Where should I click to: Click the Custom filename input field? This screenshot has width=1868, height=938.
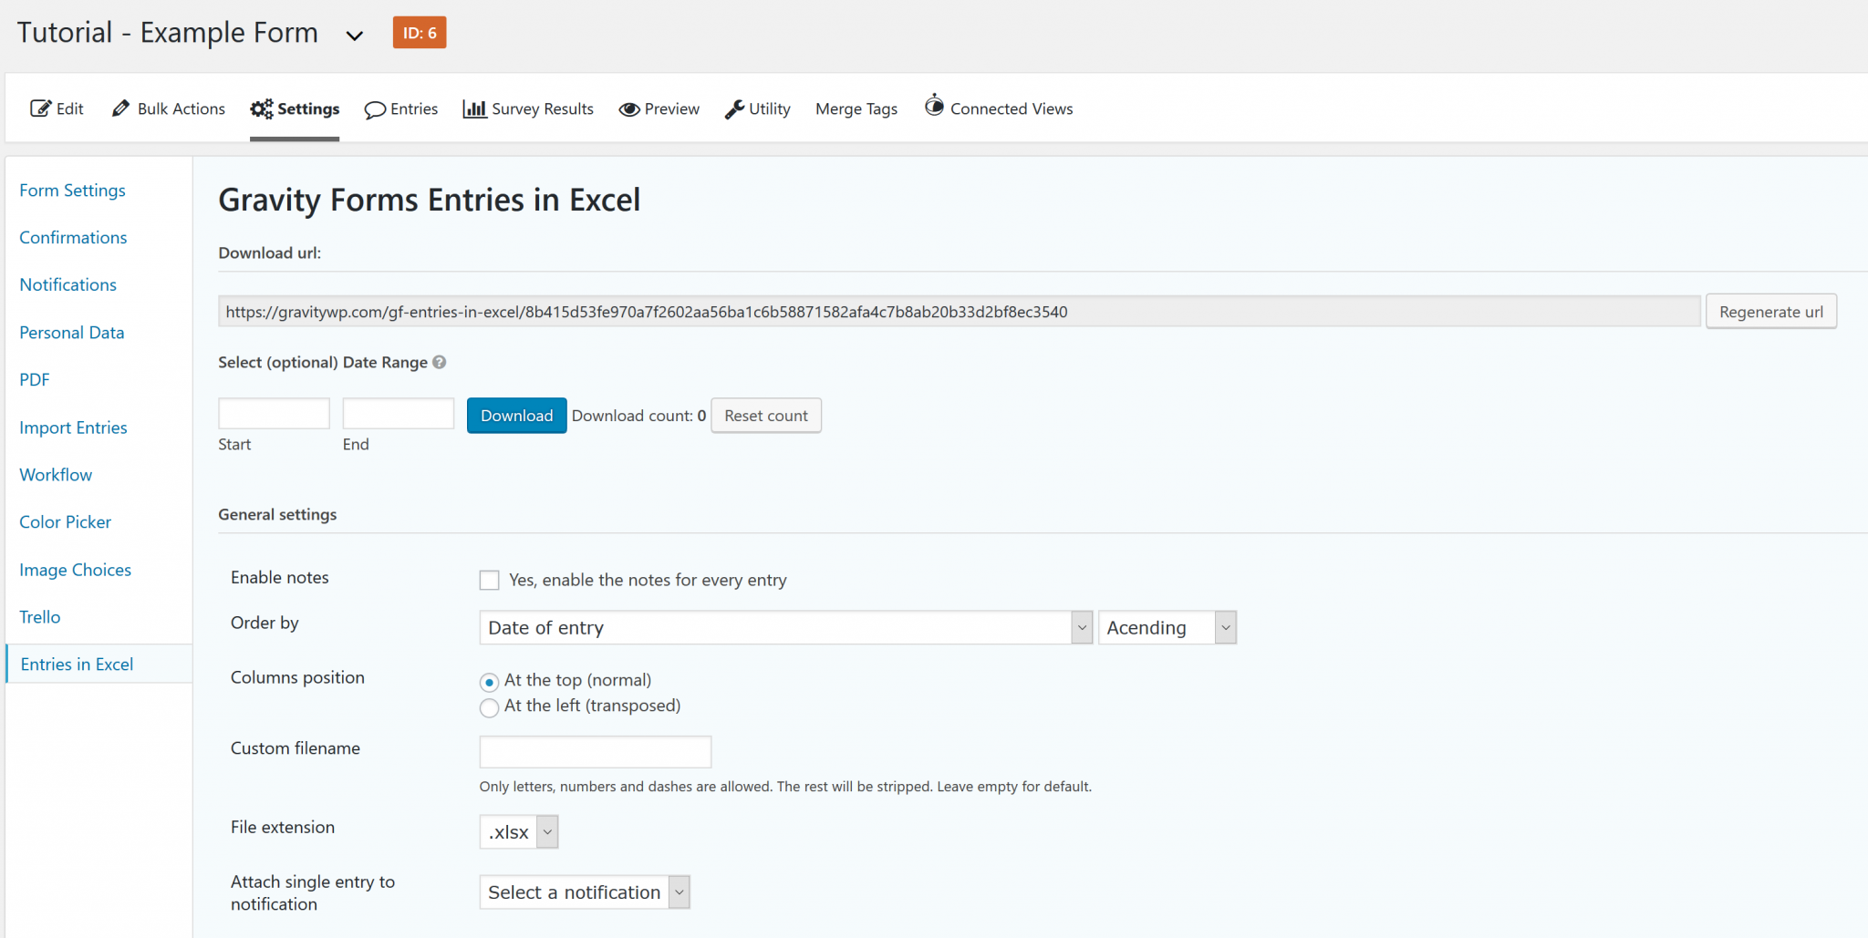pyautogui.click(x=595, y=752)
